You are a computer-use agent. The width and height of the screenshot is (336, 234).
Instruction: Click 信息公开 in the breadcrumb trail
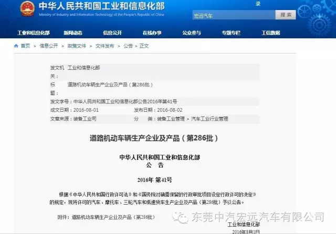(x=49, y=46)
